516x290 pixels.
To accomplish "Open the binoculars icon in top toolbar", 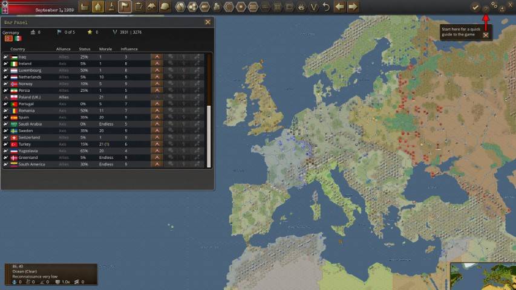I will (151, 7).
